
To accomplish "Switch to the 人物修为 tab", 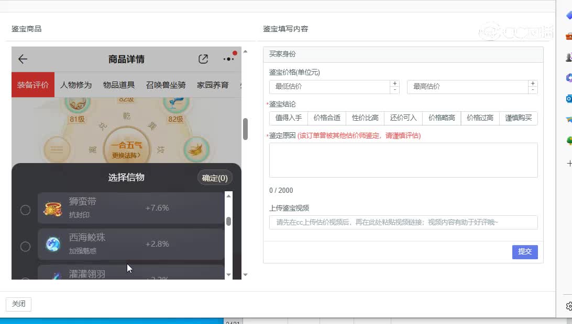I will (76, 85).
